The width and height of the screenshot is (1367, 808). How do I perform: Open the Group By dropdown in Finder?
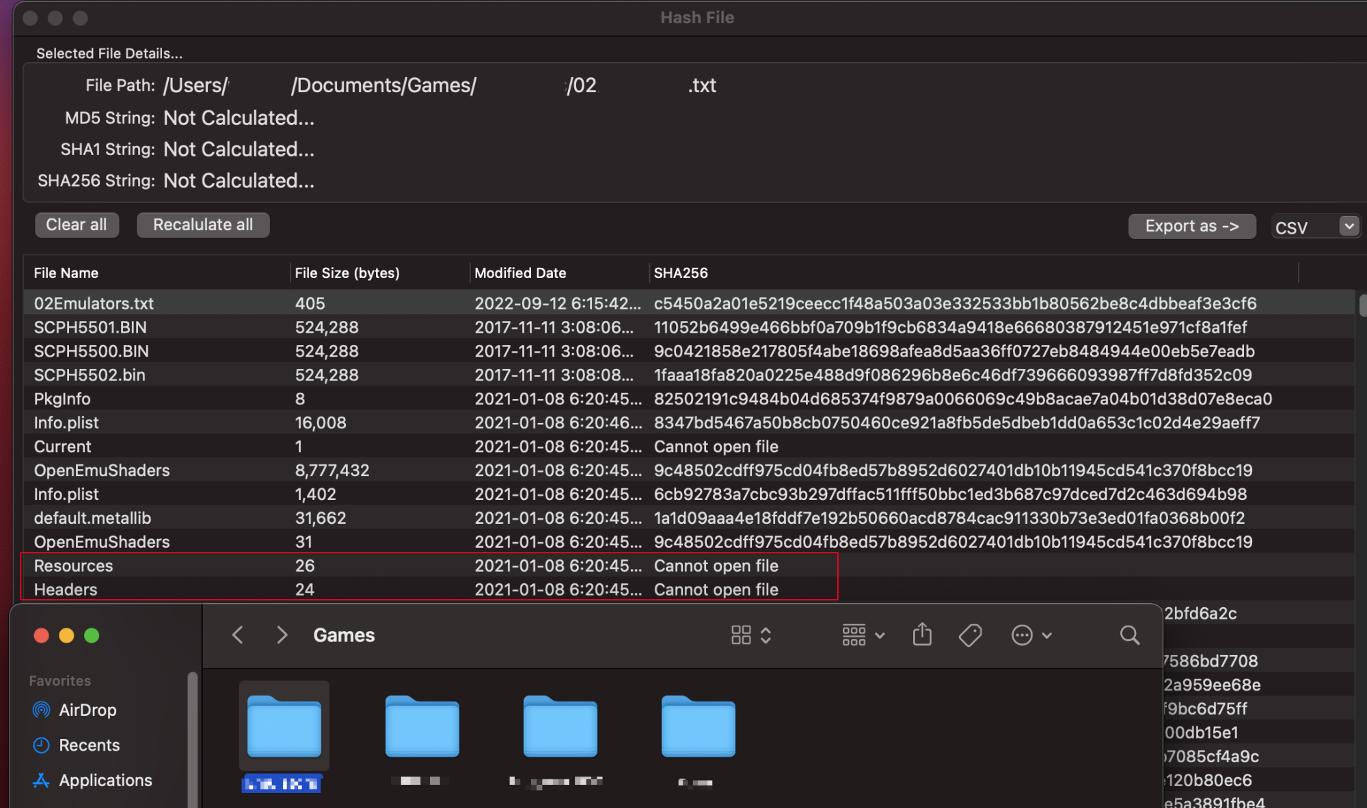coord(863,635)
